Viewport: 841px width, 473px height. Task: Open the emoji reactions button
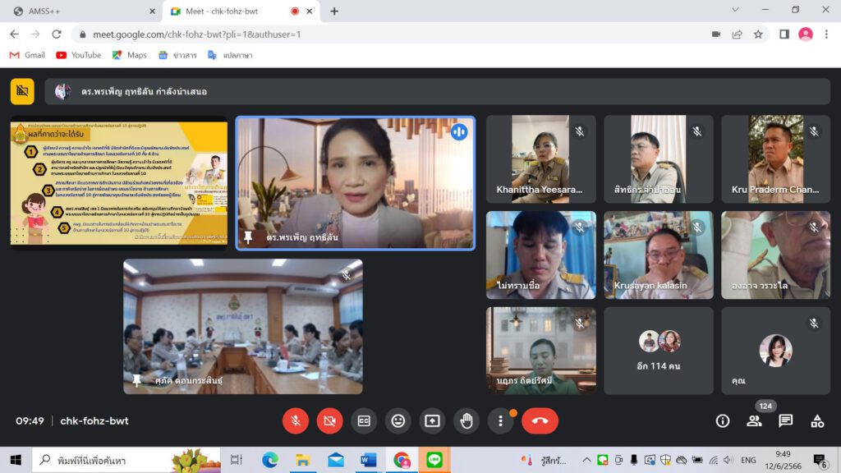click(x=398, y=421)
